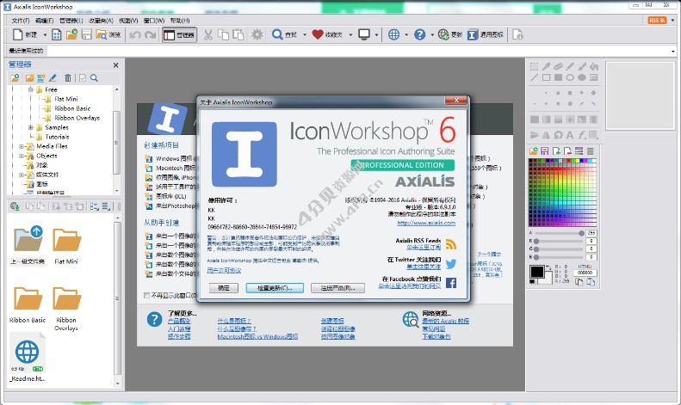This screenshot has width=681, height=405.
Task: Click the Search magnifier toolbar icon
Action: coord(277,34)
